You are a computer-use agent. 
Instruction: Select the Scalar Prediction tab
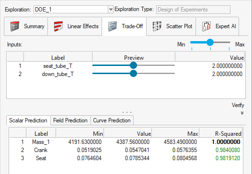point(28,120)
